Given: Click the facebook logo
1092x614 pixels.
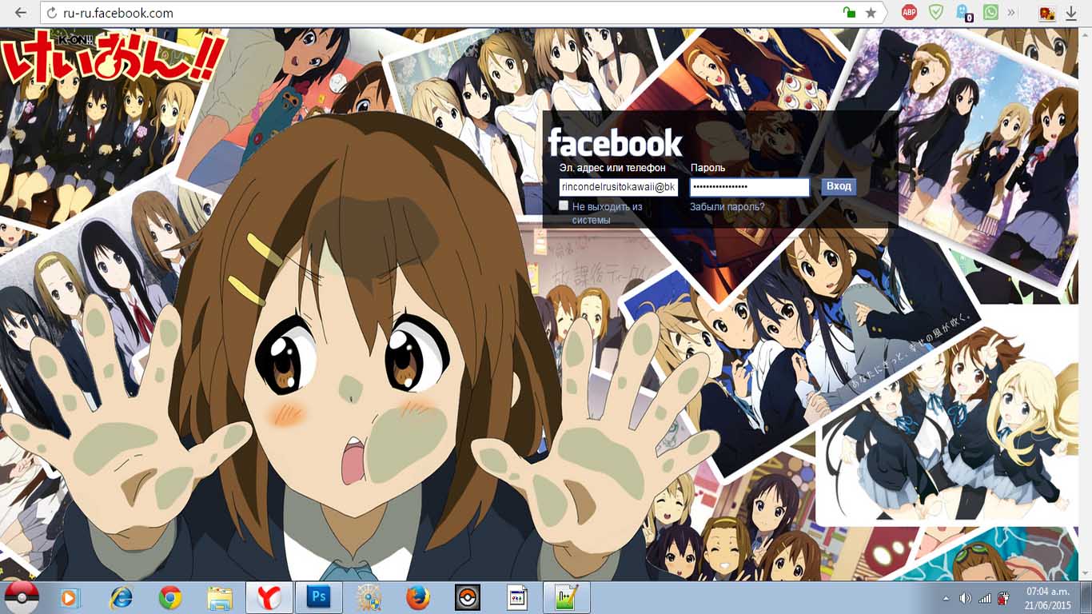Looking at the screenshot, I should (x=615, y=143).
